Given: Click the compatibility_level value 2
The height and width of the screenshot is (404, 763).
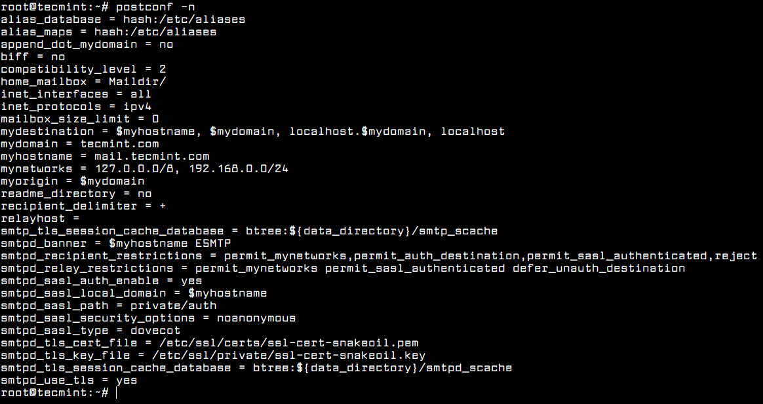Looking at the screenshot, I should coord(163,69).
